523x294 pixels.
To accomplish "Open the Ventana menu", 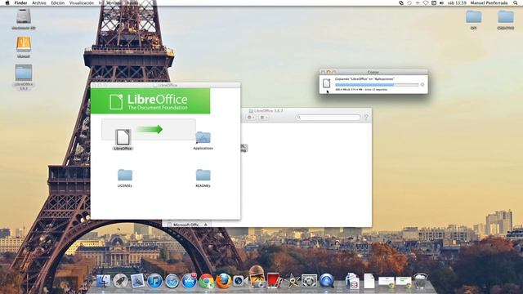I will coord(114,2).
